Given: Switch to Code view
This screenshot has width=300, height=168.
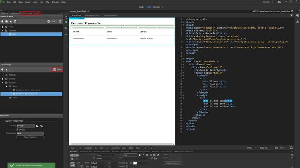Looking at the screenshot, I should point(141,7).
